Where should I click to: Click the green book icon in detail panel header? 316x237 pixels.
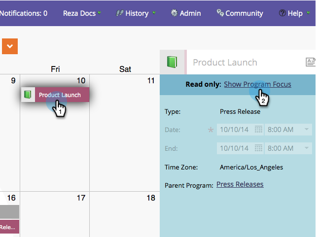click(x=172, y=62)
